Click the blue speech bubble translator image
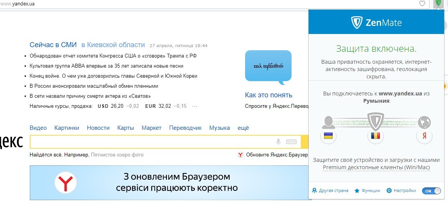 [268, 68]
